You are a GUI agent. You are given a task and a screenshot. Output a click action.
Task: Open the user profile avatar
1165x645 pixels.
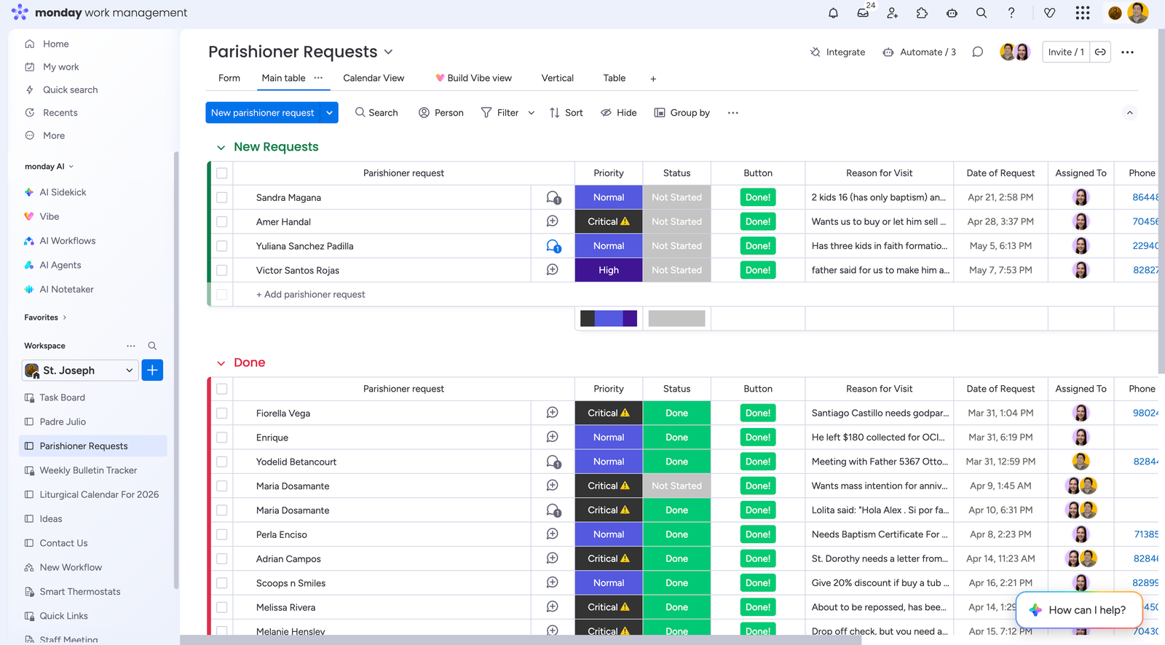(x=1137, y=12)
